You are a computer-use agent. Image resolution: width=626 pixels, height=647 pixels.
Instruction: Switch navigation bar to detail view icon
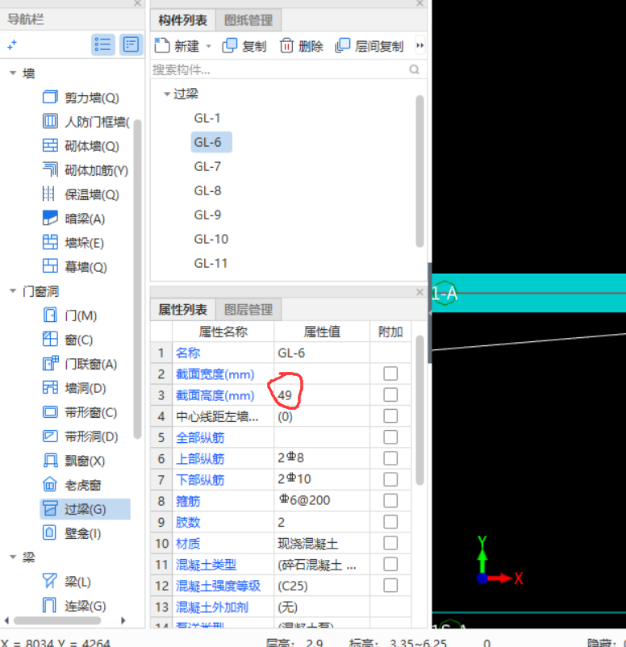click(131, 44)
